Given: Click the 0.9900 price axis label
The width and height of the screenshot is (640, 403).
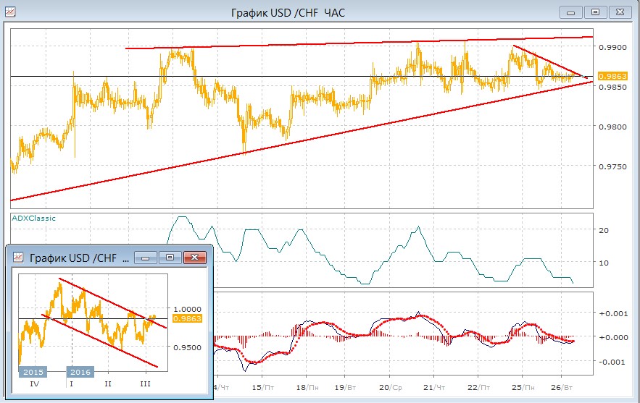Looking at the screenshot, I should coord(612,47).
